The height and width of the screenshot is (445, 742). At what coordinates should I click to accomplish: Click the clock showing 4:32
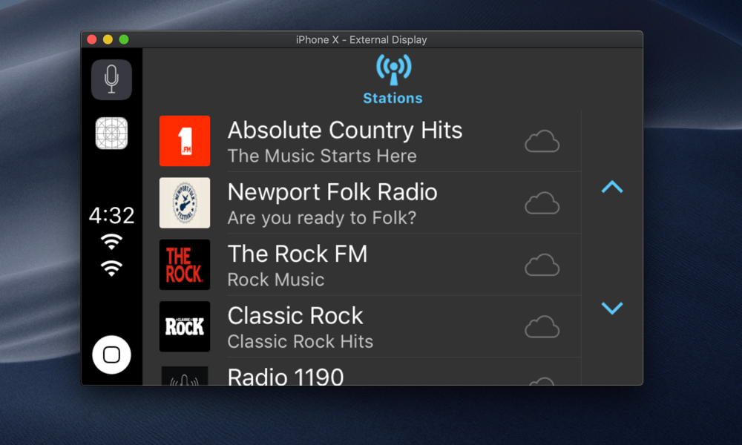click(x=111, y=216)
